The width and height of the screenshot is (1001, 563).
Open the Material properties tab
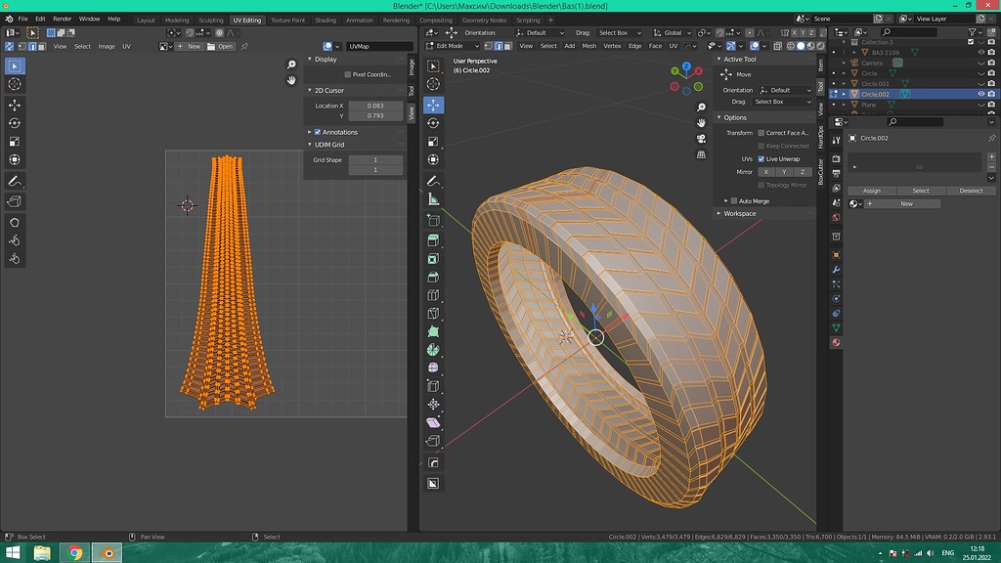pos(836,343)
